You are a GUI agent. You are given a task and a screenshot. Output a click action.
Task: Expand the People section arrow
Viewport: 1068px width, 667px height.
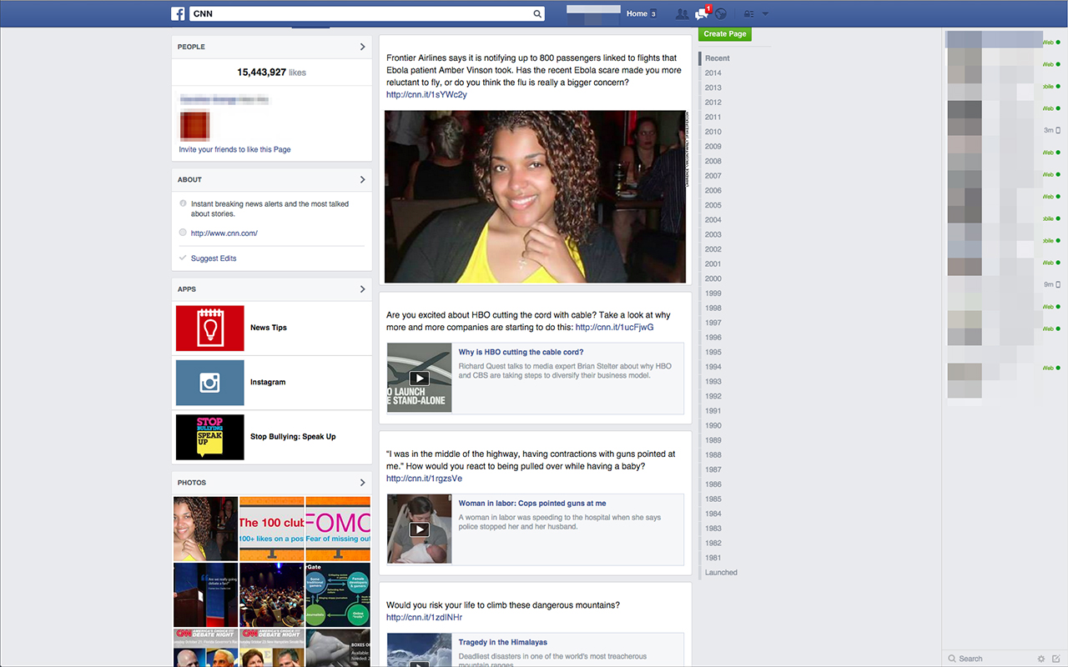[x=362, y=47]
